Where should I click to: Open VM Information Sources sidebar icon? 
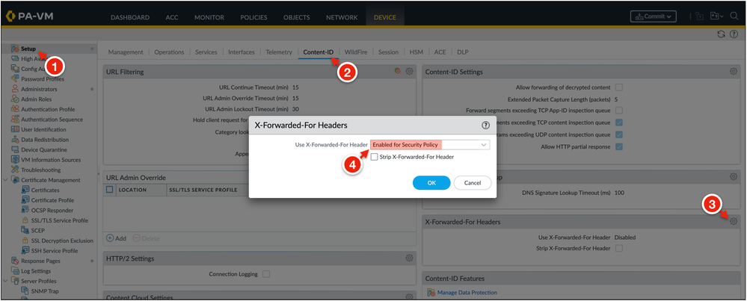15,160
